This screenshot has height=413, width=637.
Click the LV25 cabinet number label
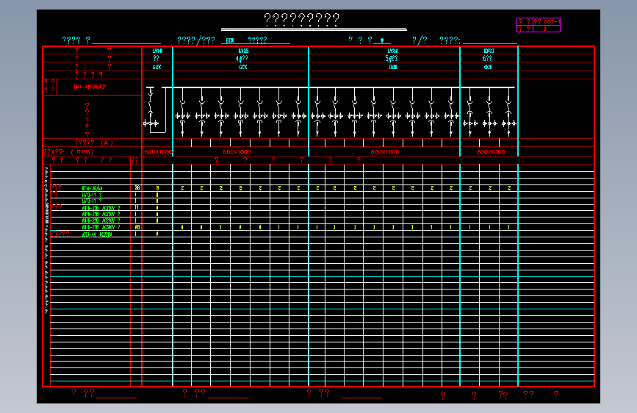point(243,51)
